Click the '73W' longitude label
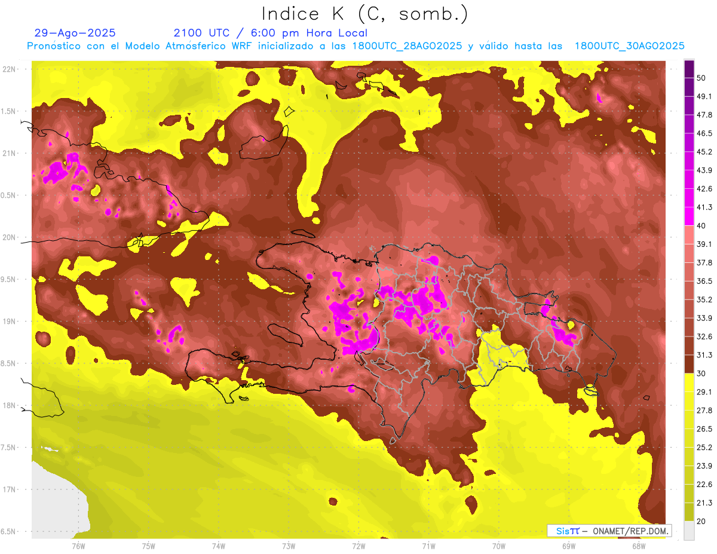The image size is (717, 554). pyautogui.click(x=289, y=546)
